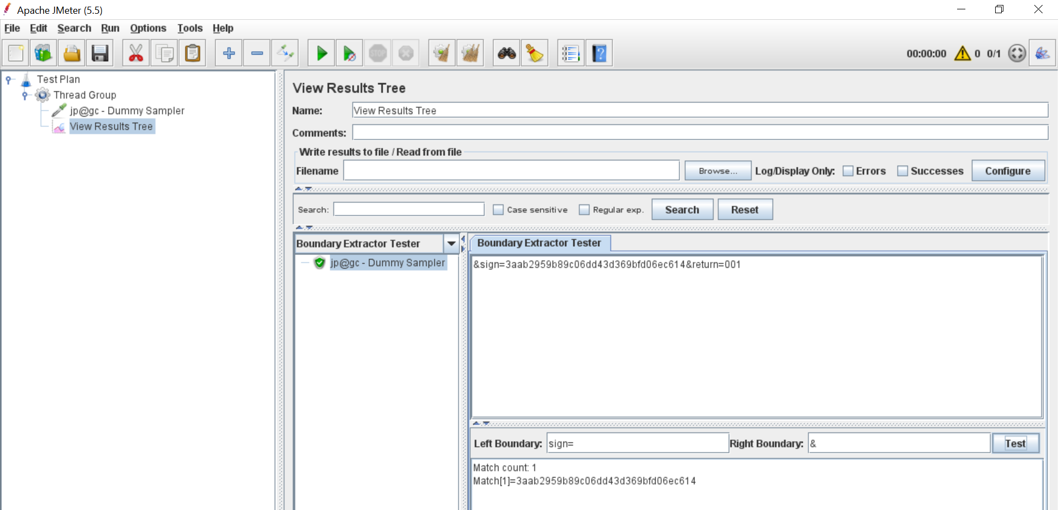Click the Clear results broom icon
The height and width of the screenshot is (510, 1058).
[x=442, y=53]
